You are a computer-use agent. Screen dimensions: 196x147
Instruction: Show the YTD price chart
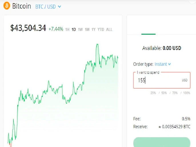coord(101,29)
